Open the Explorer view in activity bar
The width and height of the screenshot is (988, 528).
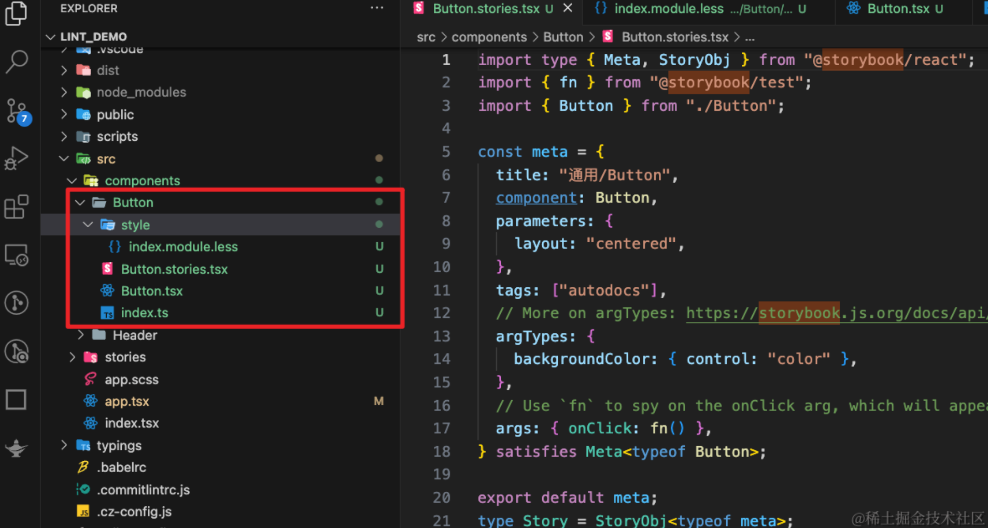pyautogui.click(x=17, y=13)
